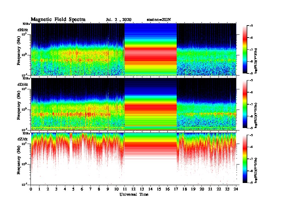Viewport: 281px width, 217px height.
Task: Click the "Universal Time" axis title
Action: pos(134,194)
